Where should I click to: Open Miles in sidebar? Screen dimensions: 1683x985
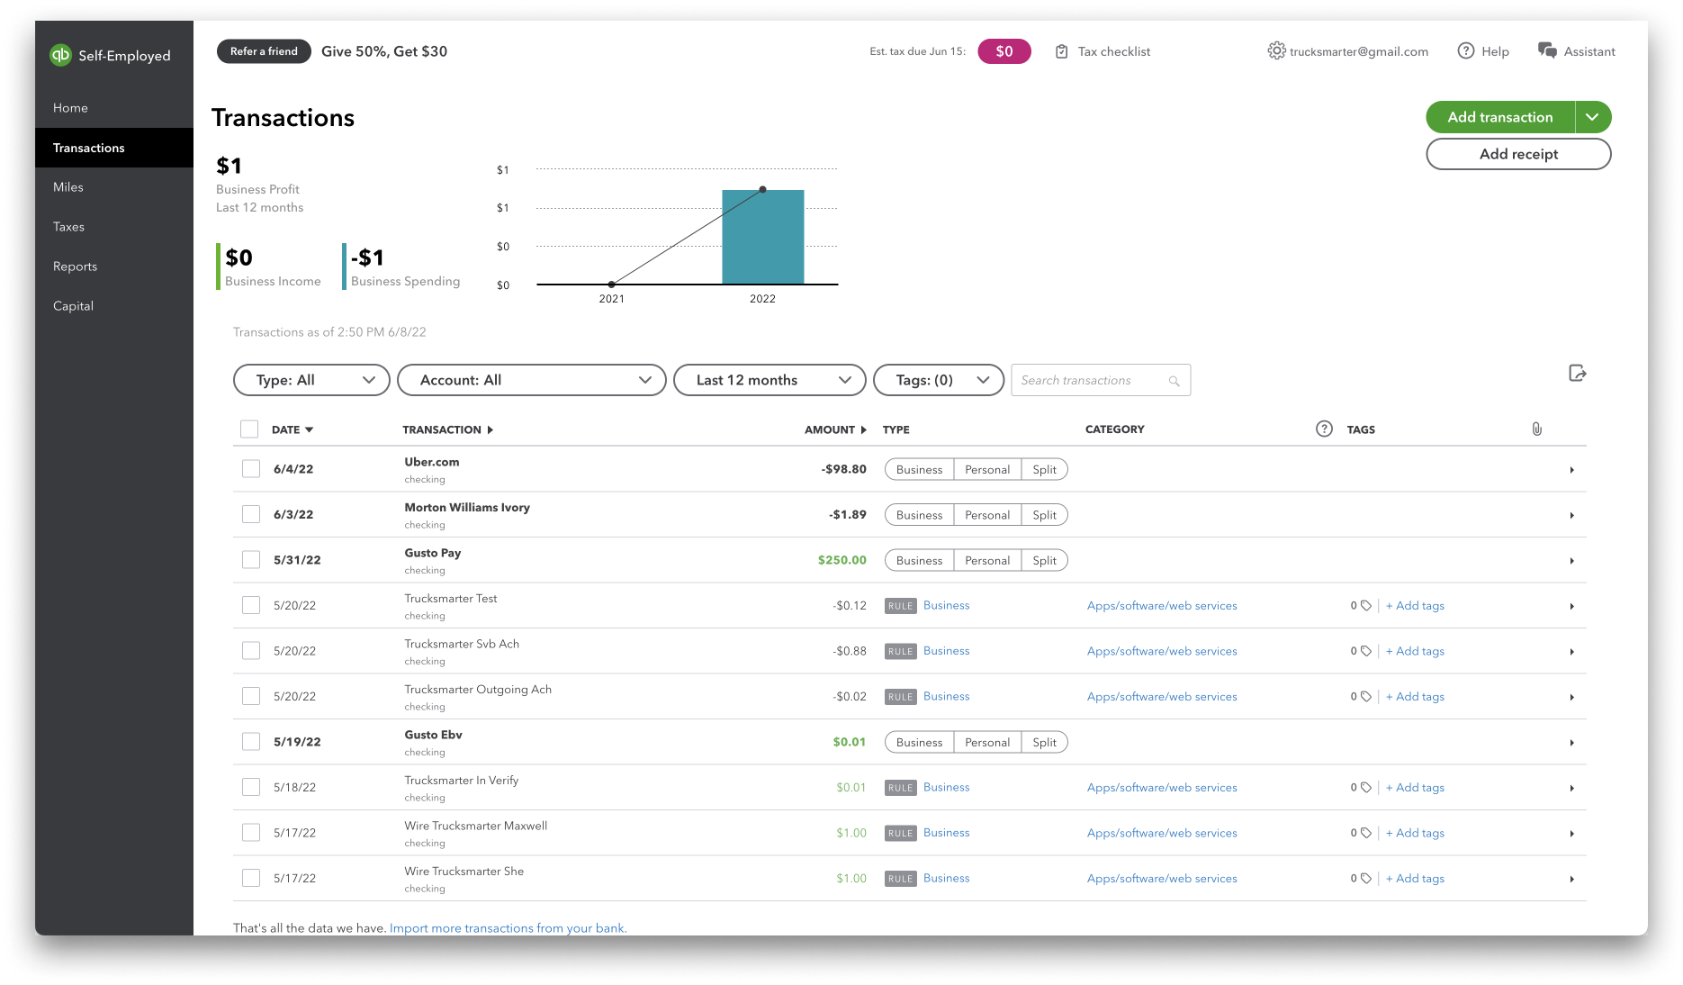pyautogui.click(x=114, y=187)
